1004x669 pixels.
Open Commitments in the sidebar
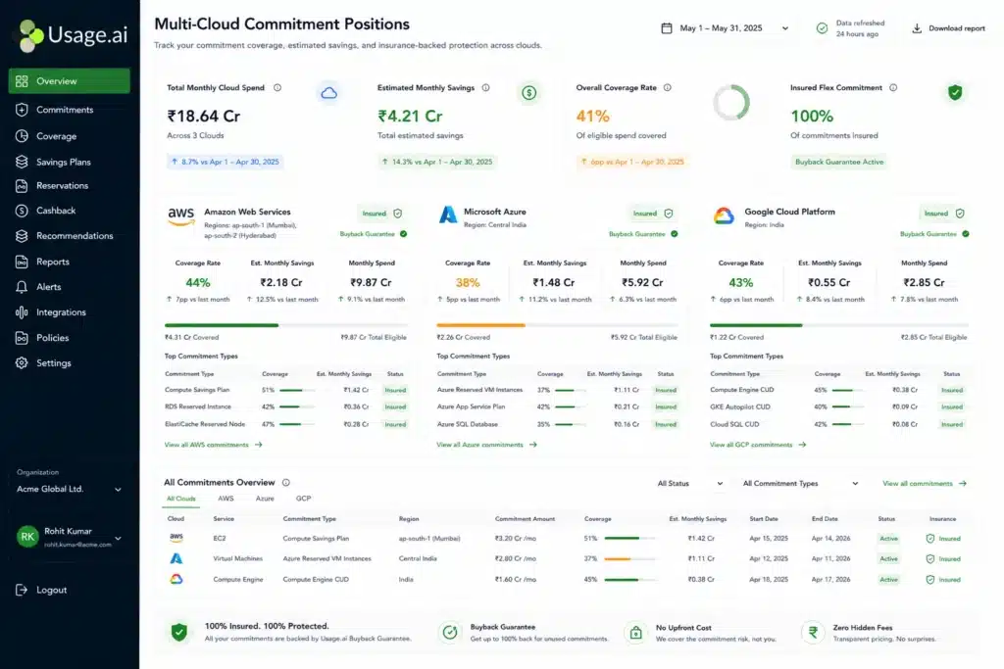[x=65, y=110]
